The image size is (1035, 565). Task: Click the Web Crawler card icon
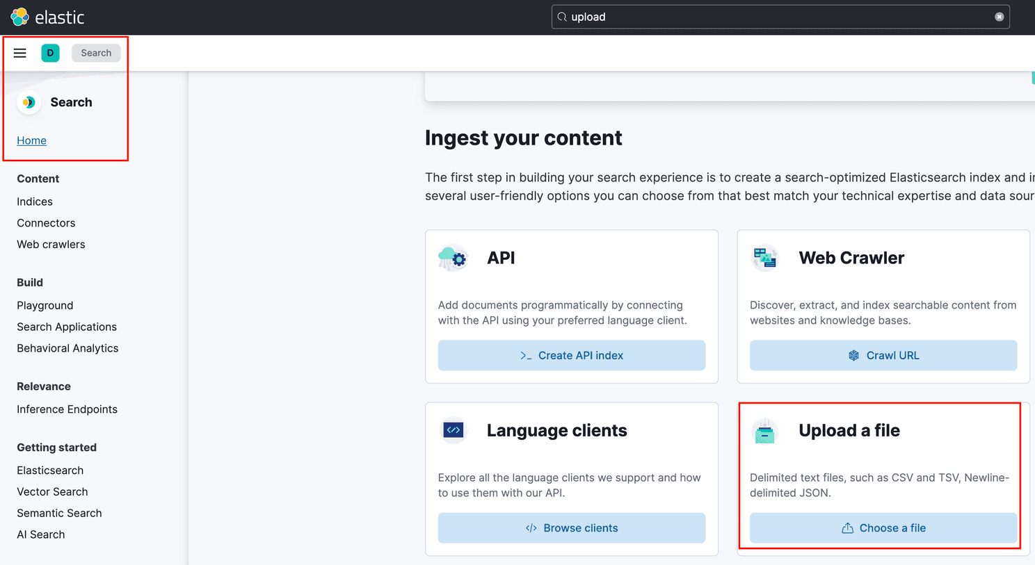click(765, 257)
